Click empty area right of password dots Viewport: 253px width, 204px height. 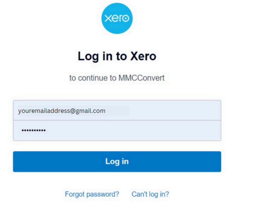133,131
